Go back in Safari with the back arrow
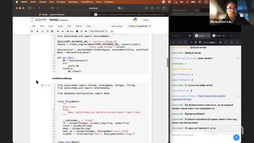 coord(39,8)
